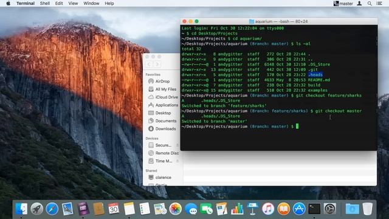Screen dimensions: 389x219
Task: Open Trash in the dock
Action: [x=367, y=209]
